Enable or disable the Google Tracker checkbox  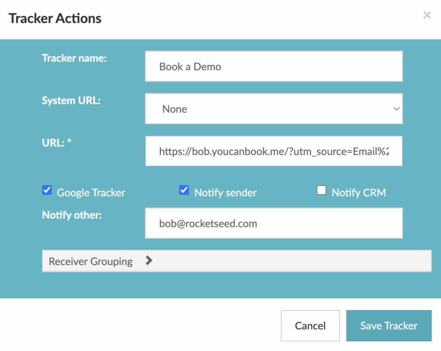47,190
